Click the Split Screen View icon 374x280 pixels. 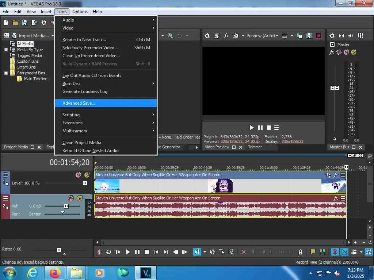(x=236, y=36)
